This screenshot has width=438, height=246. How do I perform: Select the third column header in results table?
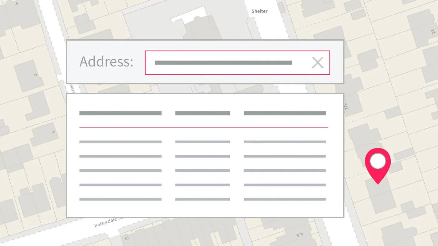[284, 113]
